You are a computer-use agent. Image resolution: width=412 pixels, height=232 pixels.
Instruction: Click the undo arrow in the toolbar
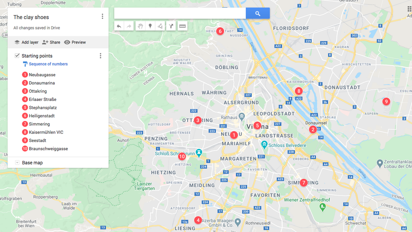coord(119,26)
